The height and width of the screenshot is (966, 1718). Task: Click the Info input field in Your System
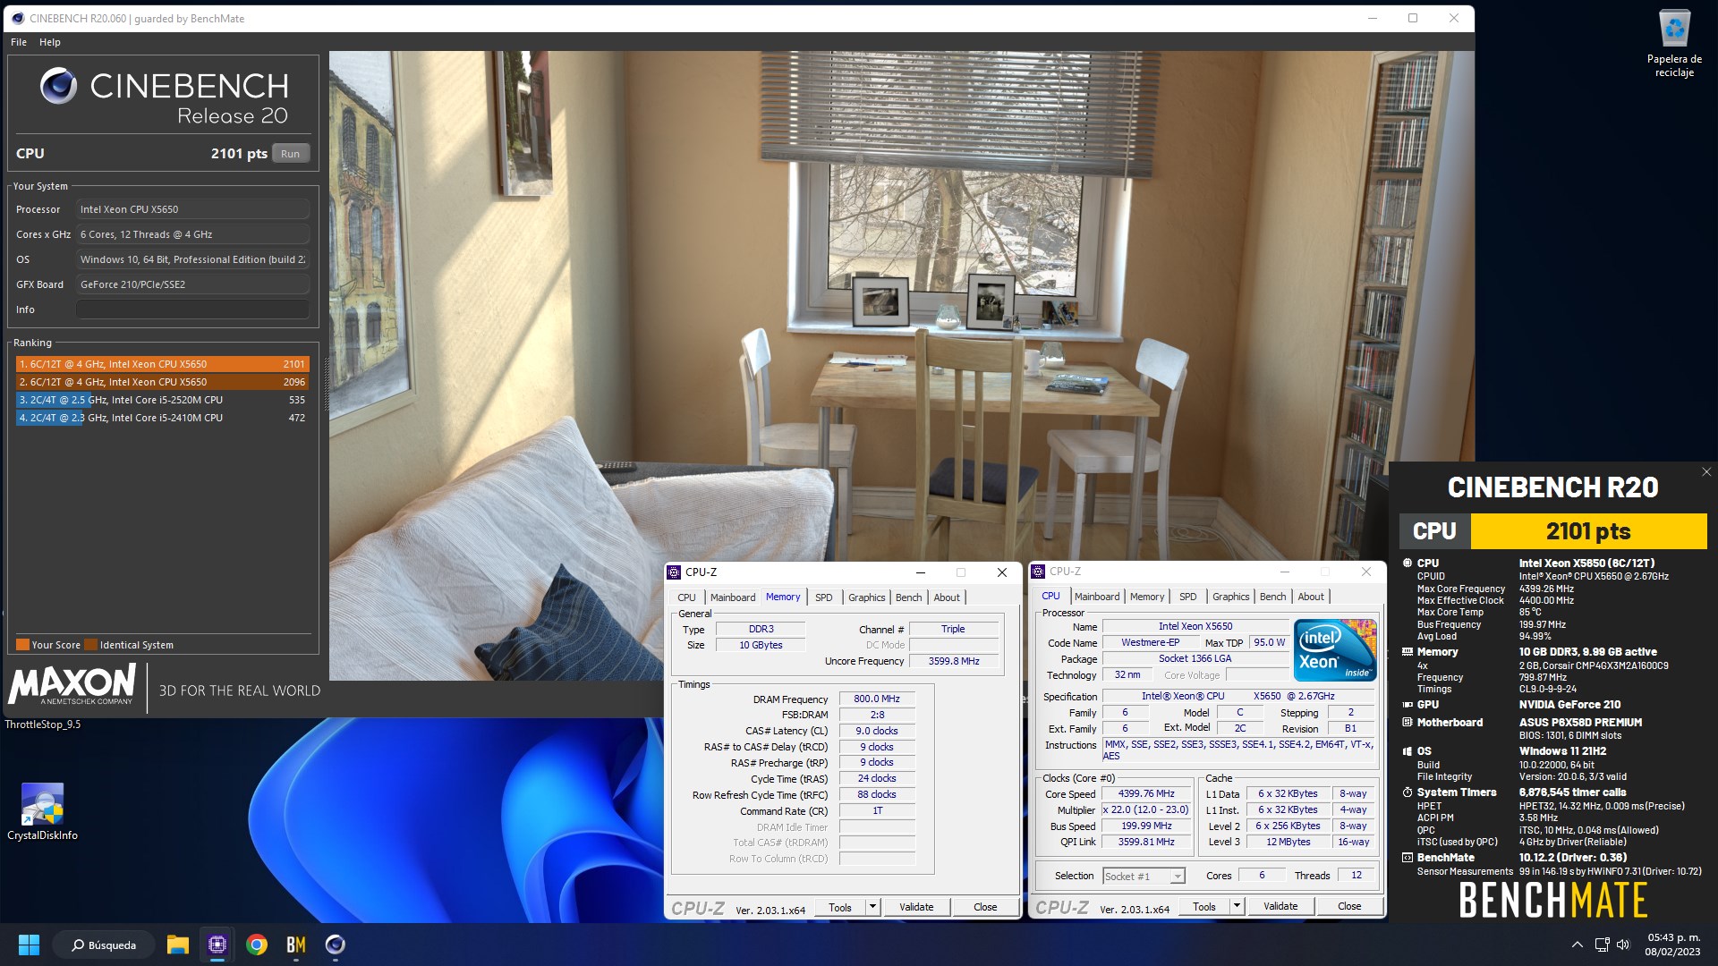coord(192,309)
